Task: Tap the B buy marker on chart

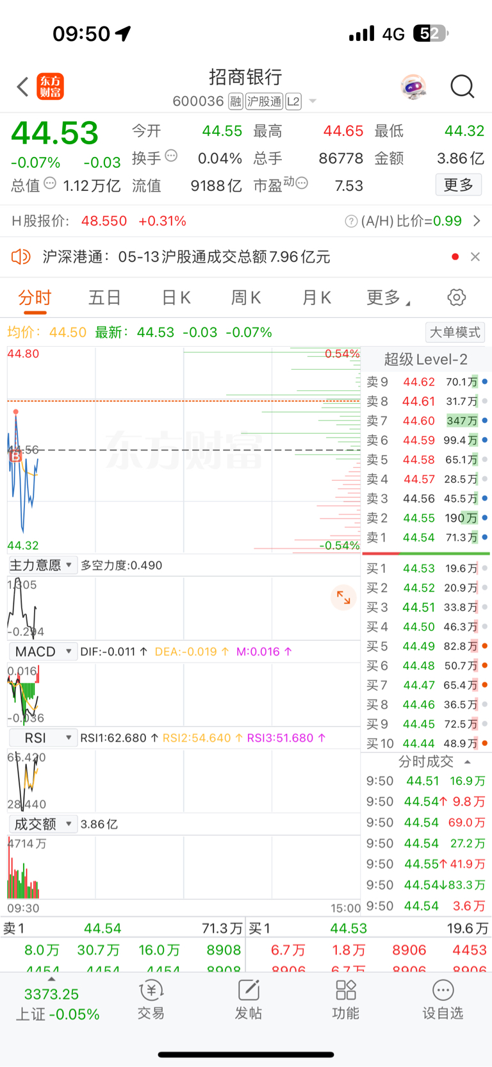Action: point(15,456)
